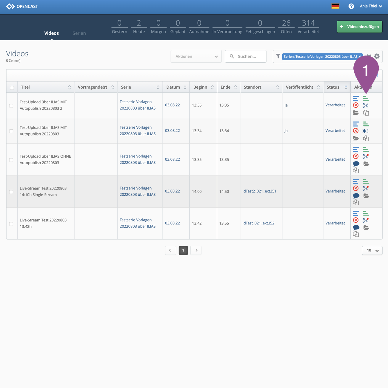The image size is (388, 388).
Task: Open assets folder icon for the second row
Action: [356, 138]
